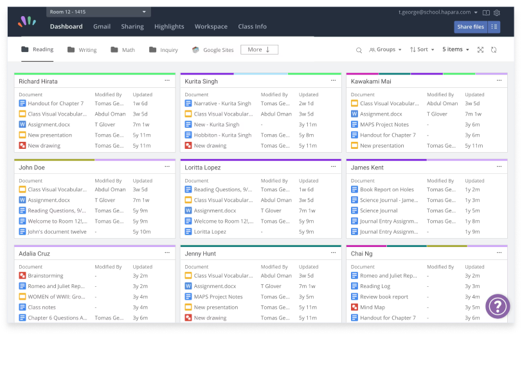The height and width of the screenshot is (385, 522).
Task: Click the list icon beside Share files
Action: click(494, 27)
